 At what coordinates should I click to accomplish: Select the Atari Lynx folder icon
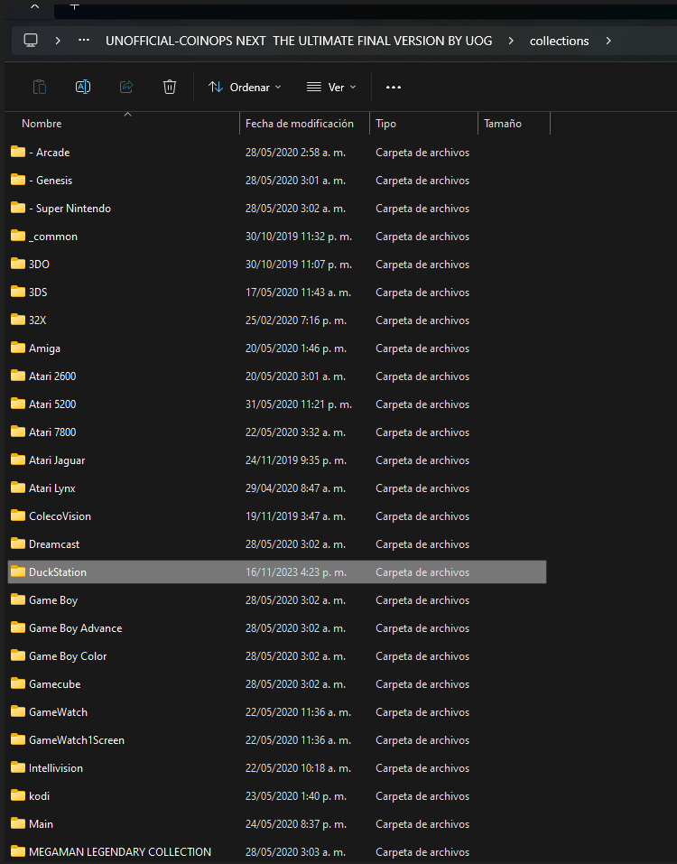point(18,488)
